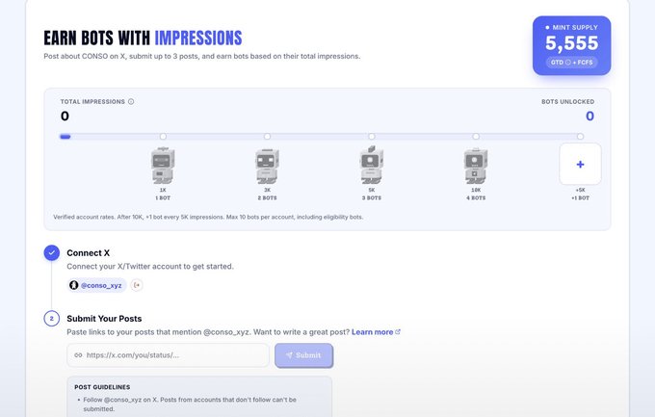The width and height of the screenshot is (655, 417).
Task: Click the last progress marker above the plus card
Action: tap(580, 136)
